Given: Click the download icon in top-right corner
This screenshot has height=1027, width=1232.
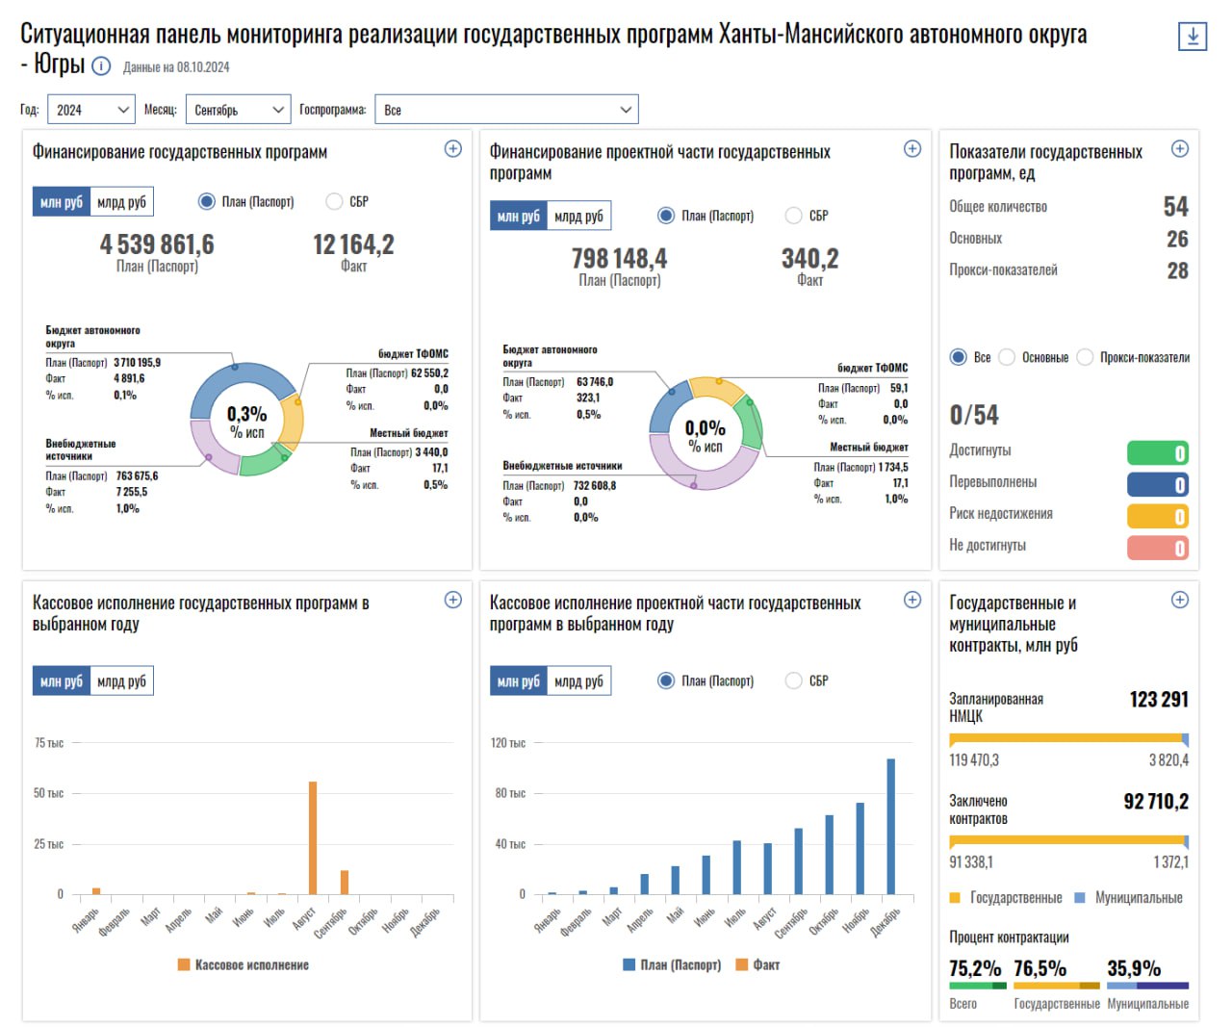Looking at the screenshot, I should coord(1192,37).
